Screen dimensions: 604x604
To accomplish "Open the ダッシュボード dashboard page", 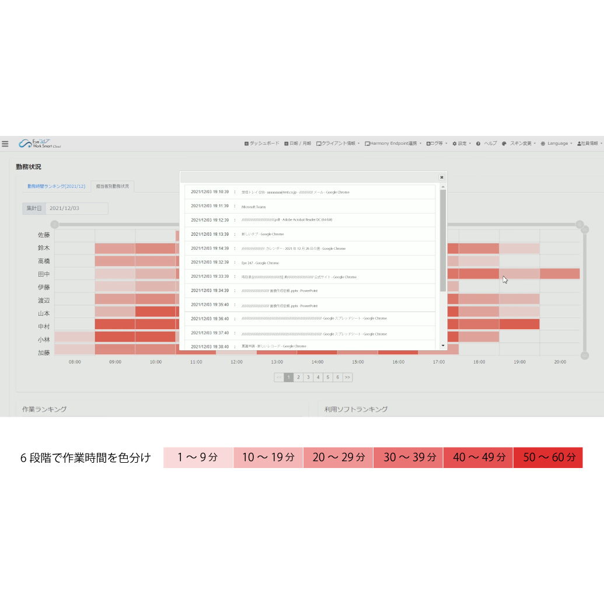I will (x=262, y=144).
